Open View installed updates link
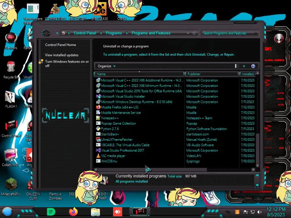 tap(62, 55)
